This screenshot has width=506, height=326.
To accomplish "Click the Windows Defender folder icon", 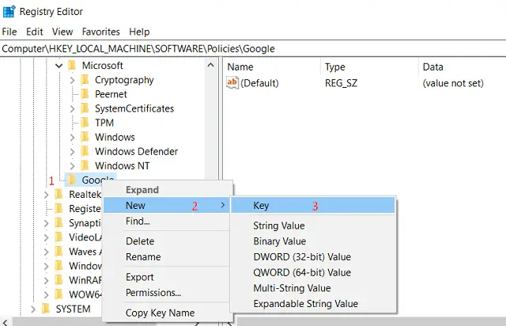I will point(85,151).
